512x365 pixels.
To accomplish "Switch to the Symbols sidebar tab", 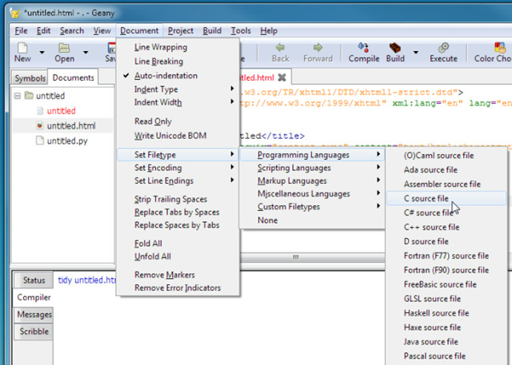I will pyautogui.click(x=30, y=78).
